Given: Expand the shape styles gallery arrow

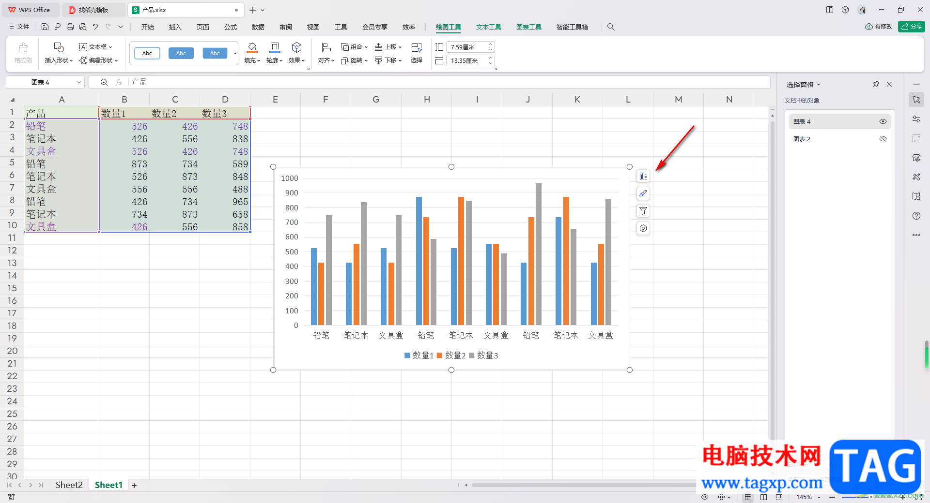Looking at the screenshot, I should pos(235,53).
